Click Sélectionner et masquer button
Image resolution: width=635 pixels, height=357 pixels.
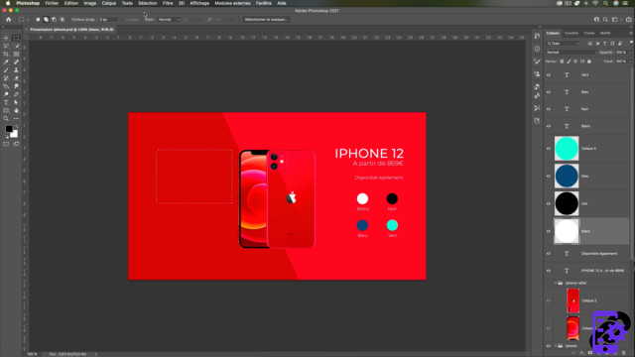click(266, 20)
